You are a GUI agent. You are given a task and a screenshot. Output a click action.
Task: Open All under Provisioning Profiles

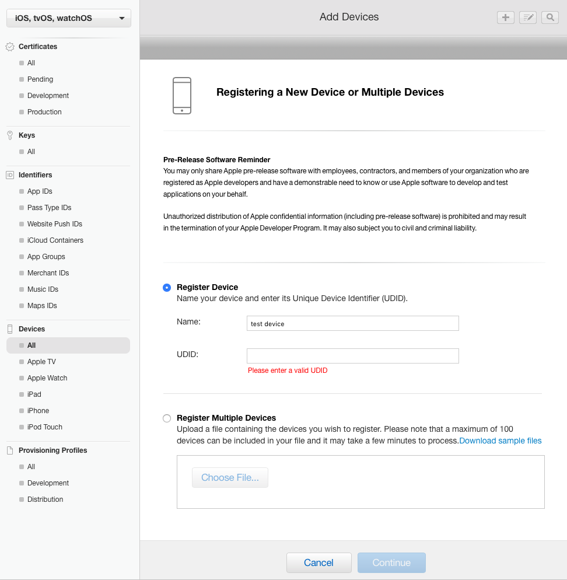tap(31, 466)
